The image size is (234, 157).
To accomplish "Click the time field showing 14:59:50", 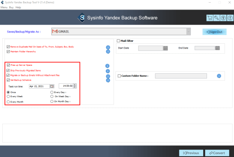I will point(66,86).
